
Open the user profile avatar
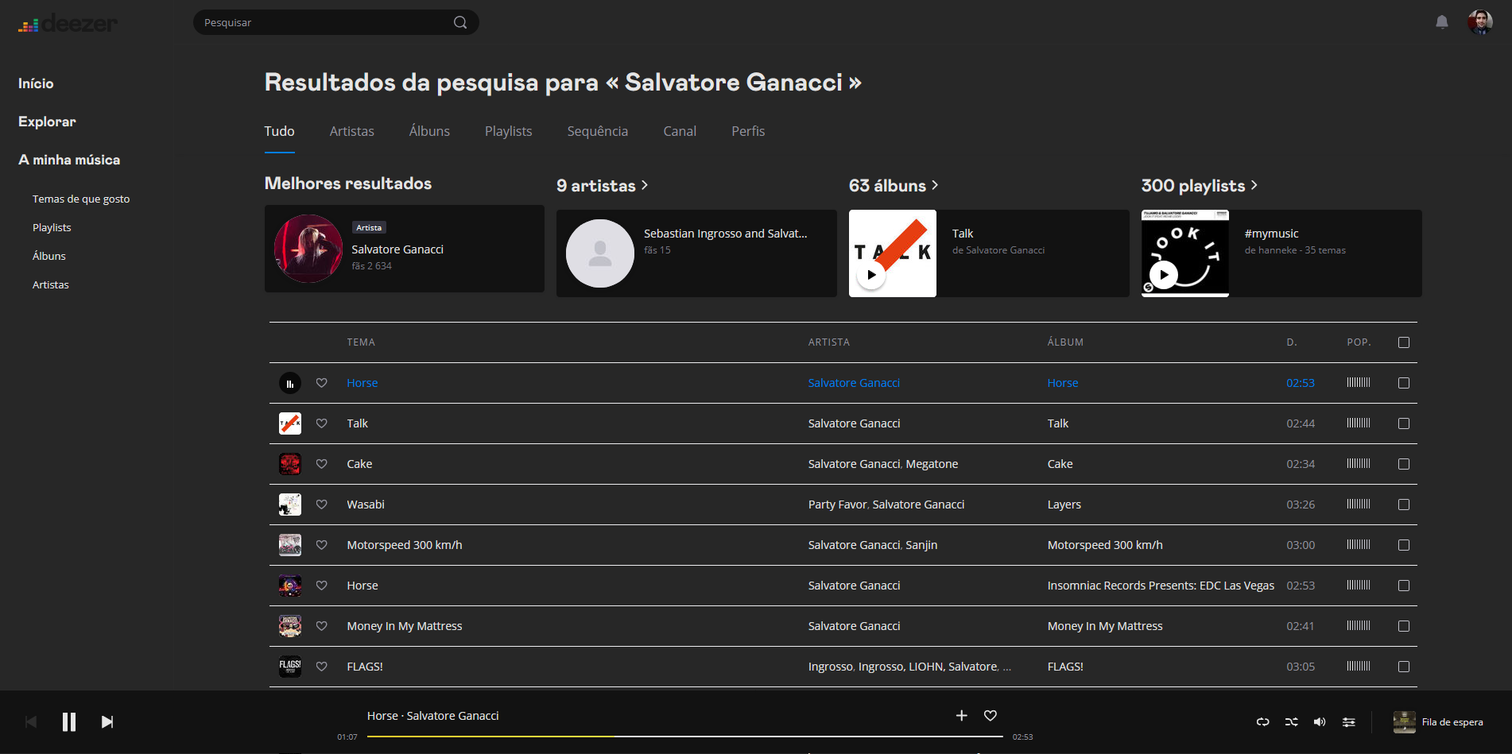[1480, 22]
